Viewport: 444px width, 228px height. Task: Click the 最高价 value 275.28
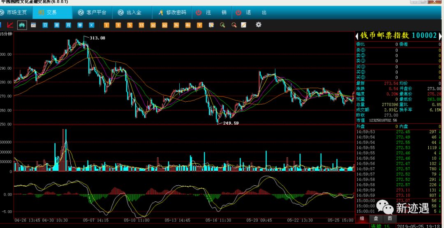click(434, 94)
